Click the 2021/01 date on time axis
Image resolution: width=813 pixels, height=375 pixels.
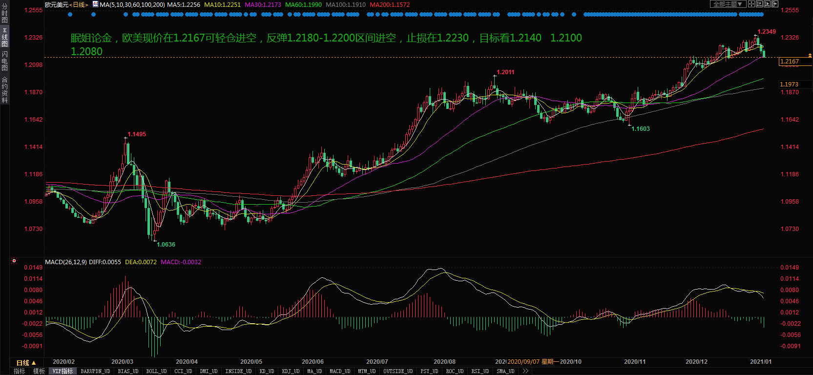tap(761, 362)
